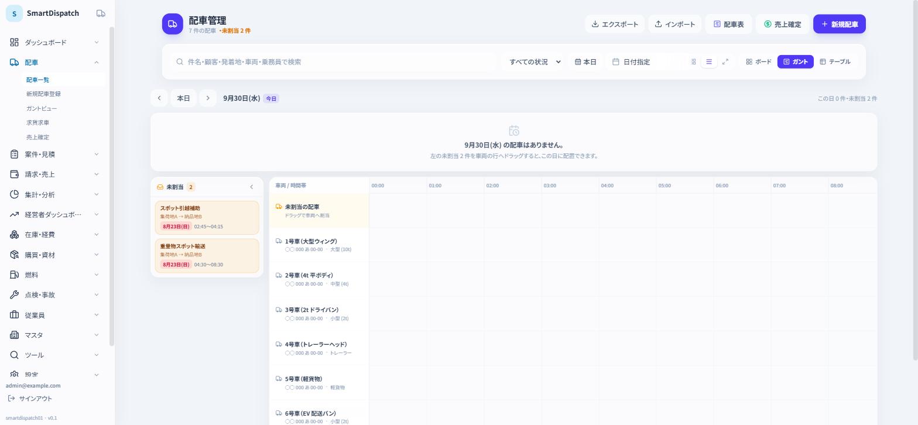
Task: Toggle fullscreen expand icon
Action: coord(725,61)
